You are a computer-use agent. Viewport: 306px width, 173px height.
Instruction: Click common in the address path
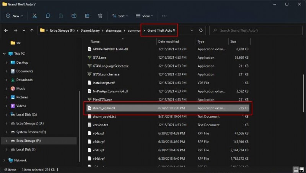[134, 30]
